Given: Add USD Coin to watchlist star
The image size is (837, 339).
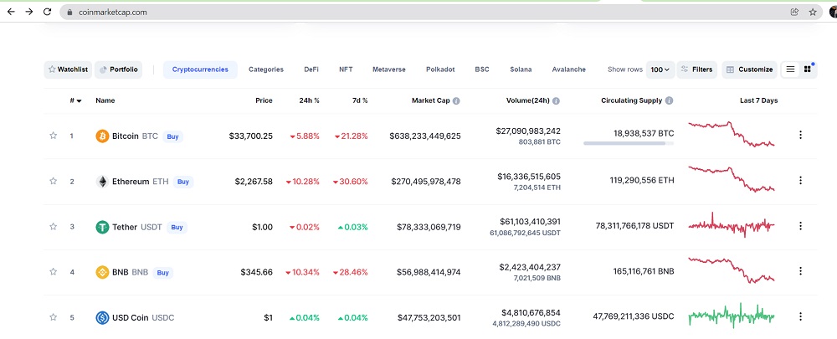Looking at the screenshot, I should (53, 317).
